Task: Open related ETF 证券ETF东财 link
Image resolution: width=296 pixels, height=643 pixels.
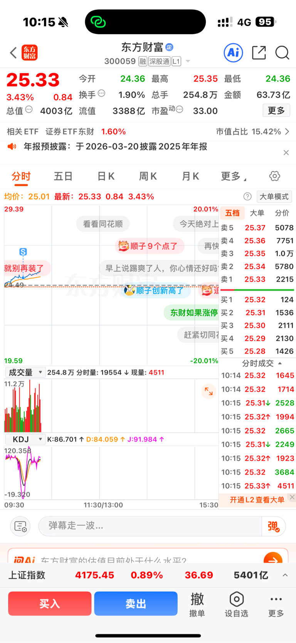Action: tap(70, 132)
